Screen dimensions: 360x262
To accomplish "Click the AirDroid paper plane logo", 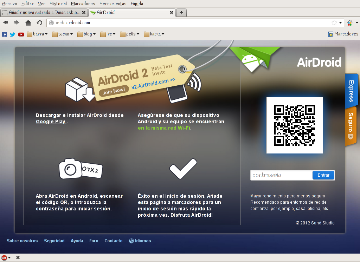I will pyautogui.click(x=255, y=59).
